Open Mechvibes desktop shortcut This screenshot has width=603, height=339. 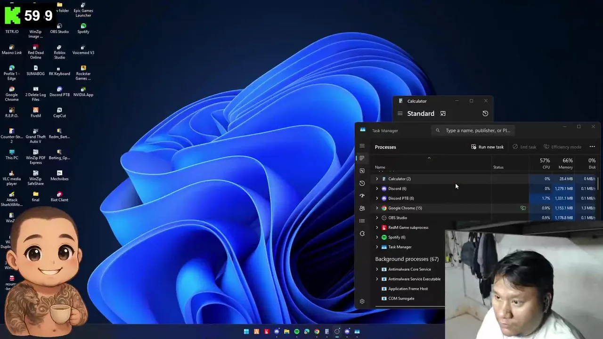coord(59,176)
